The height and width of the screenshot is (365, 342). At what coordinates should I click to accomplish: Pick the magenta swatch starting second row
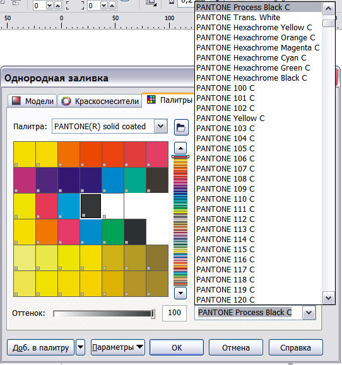click(25, 180)
